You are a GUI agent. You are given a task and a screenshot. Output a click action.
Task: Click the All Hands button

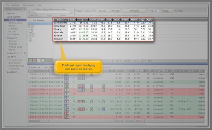pyautogui.click(x=135, y=11)
